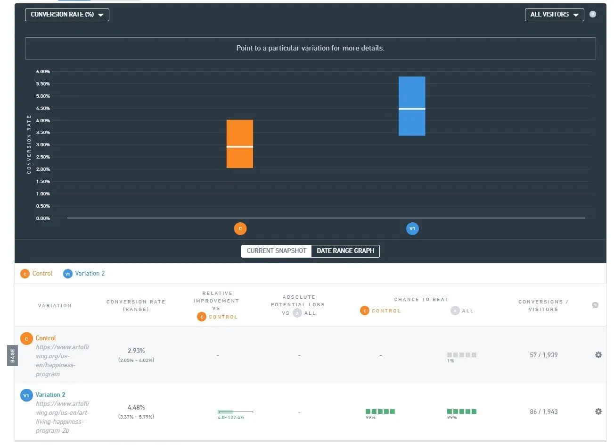Click the Conversion Rate (Range) column header

136,305
